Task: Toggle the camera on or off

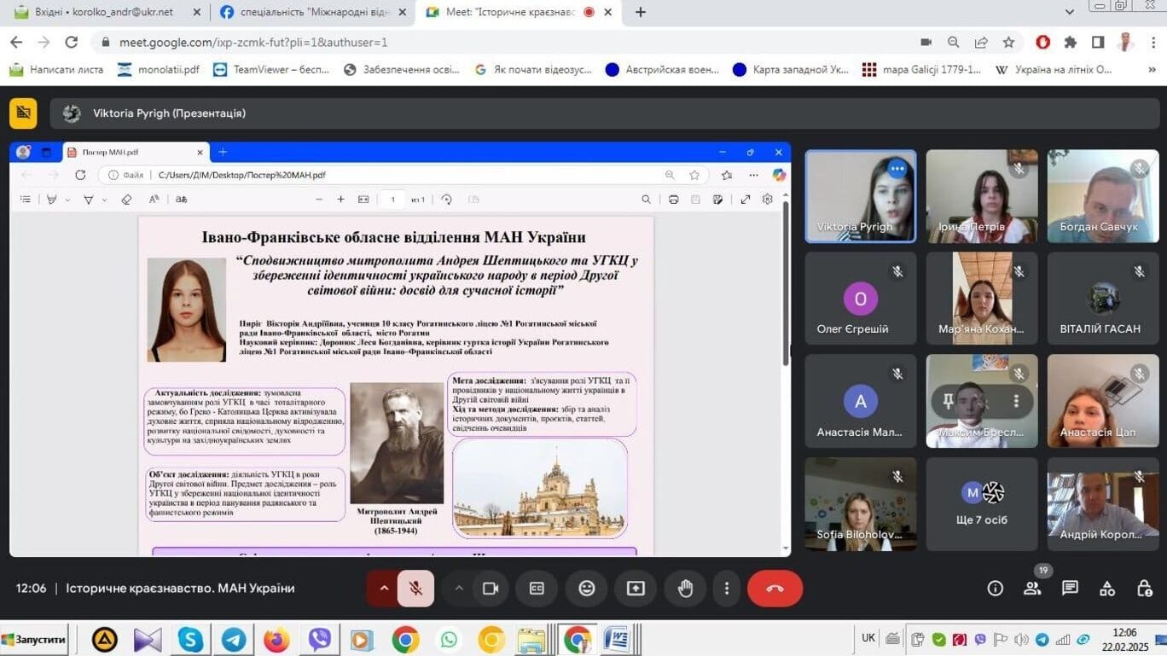Action: pos(491,589)
